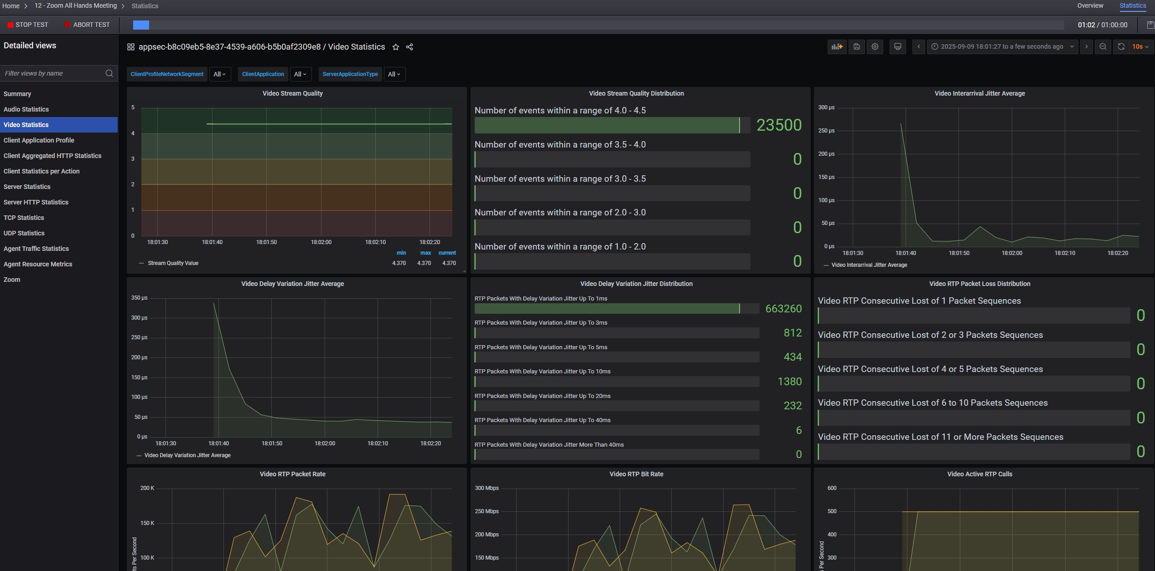
Task: Switch to the Overview tab
Action: tap(1090, 6)
